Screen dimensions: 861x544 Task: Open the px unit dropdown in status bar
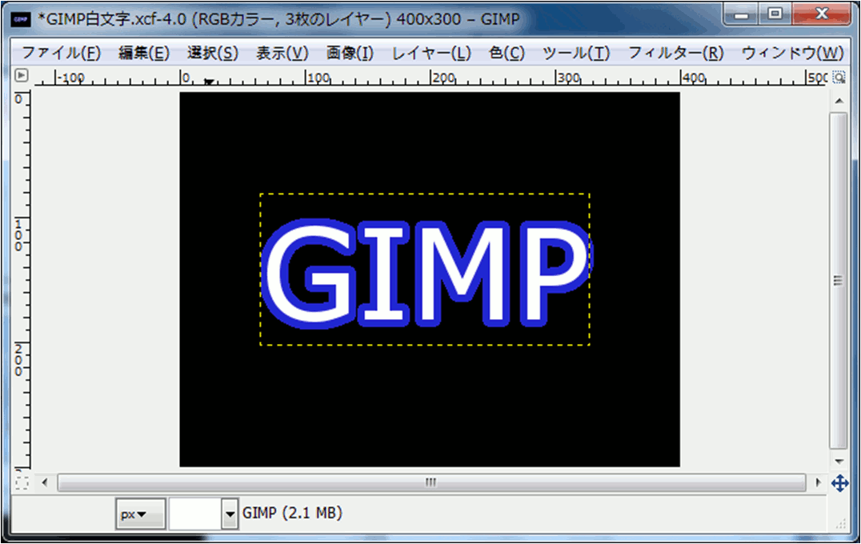(140, 514)
